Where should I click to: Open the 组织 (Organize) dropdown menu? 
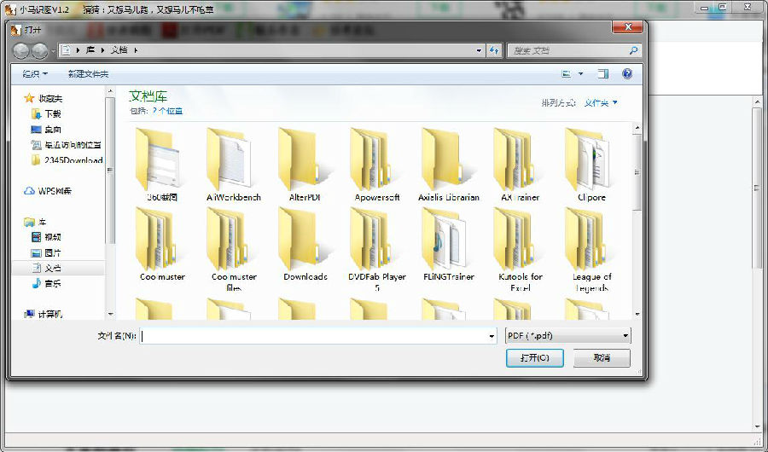(x=35, y=74)
